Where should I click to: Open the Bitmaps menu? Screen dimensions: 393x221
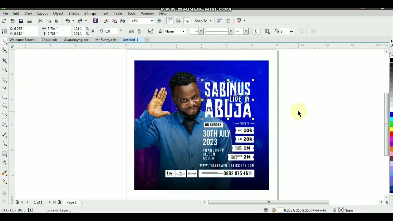(x=90, y=14)
